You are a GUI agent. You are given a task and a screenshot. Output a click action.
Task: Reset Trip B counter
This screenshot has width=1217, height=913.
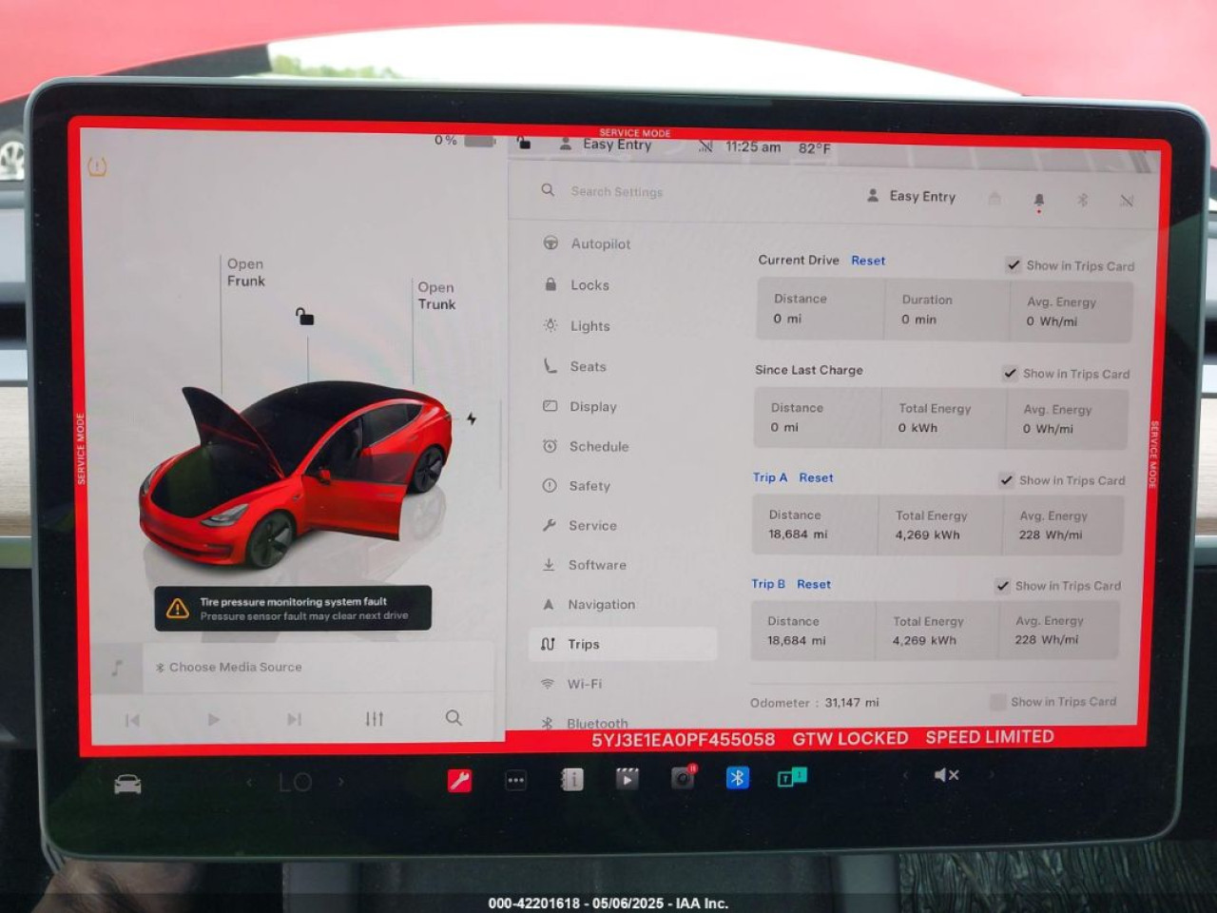[814, 584]
